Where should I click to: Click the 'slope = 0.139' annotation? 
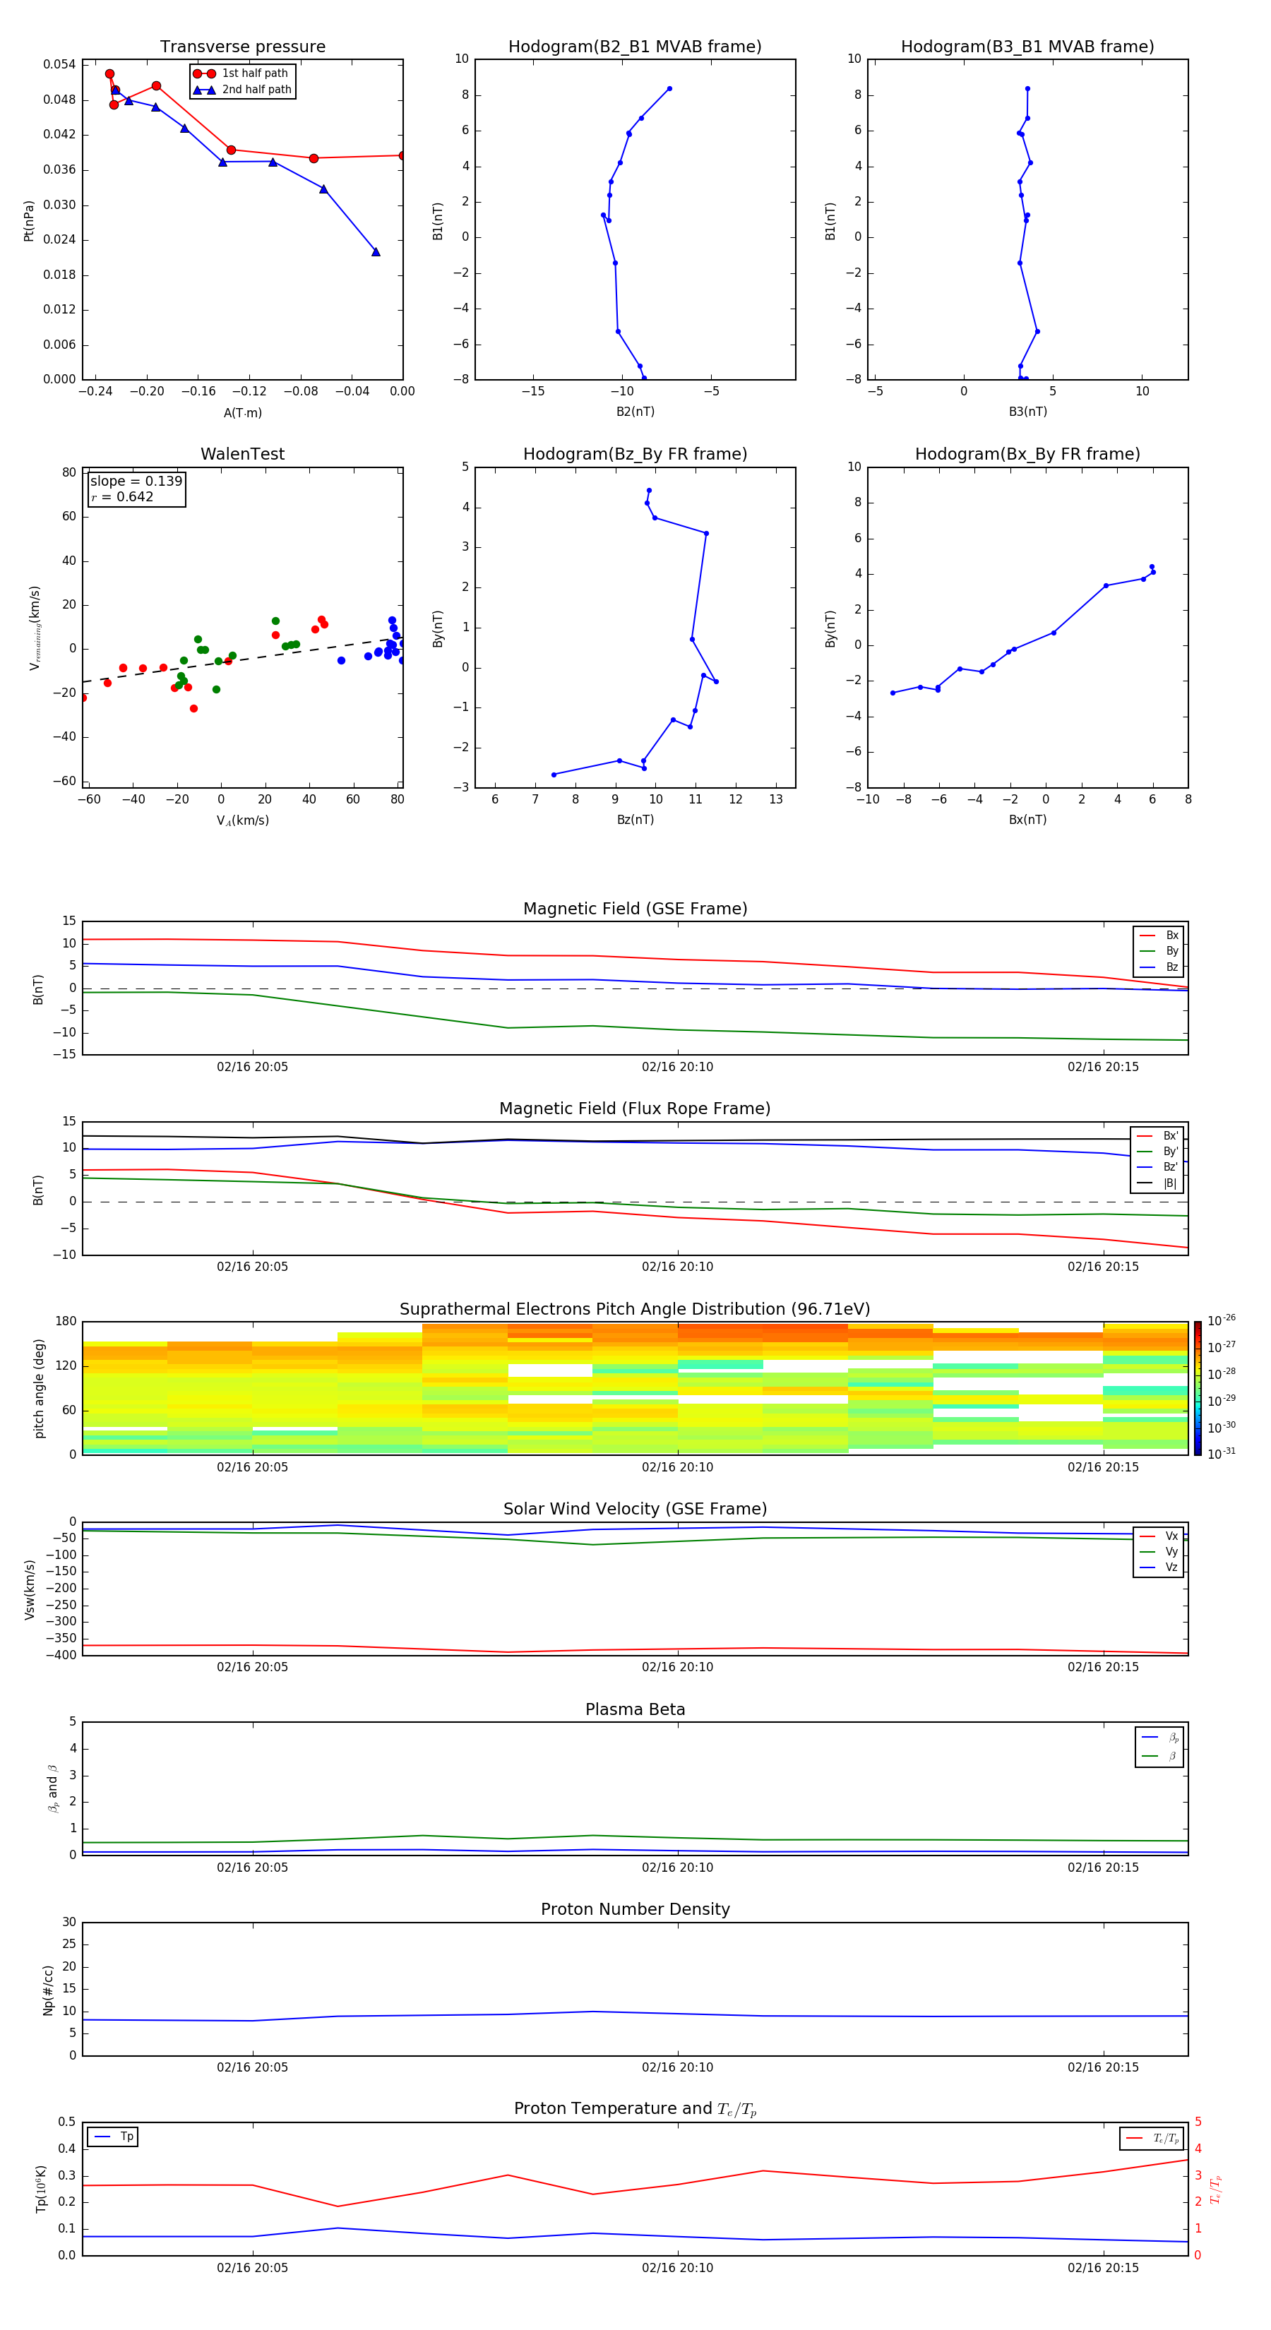[x=136, y=482]
